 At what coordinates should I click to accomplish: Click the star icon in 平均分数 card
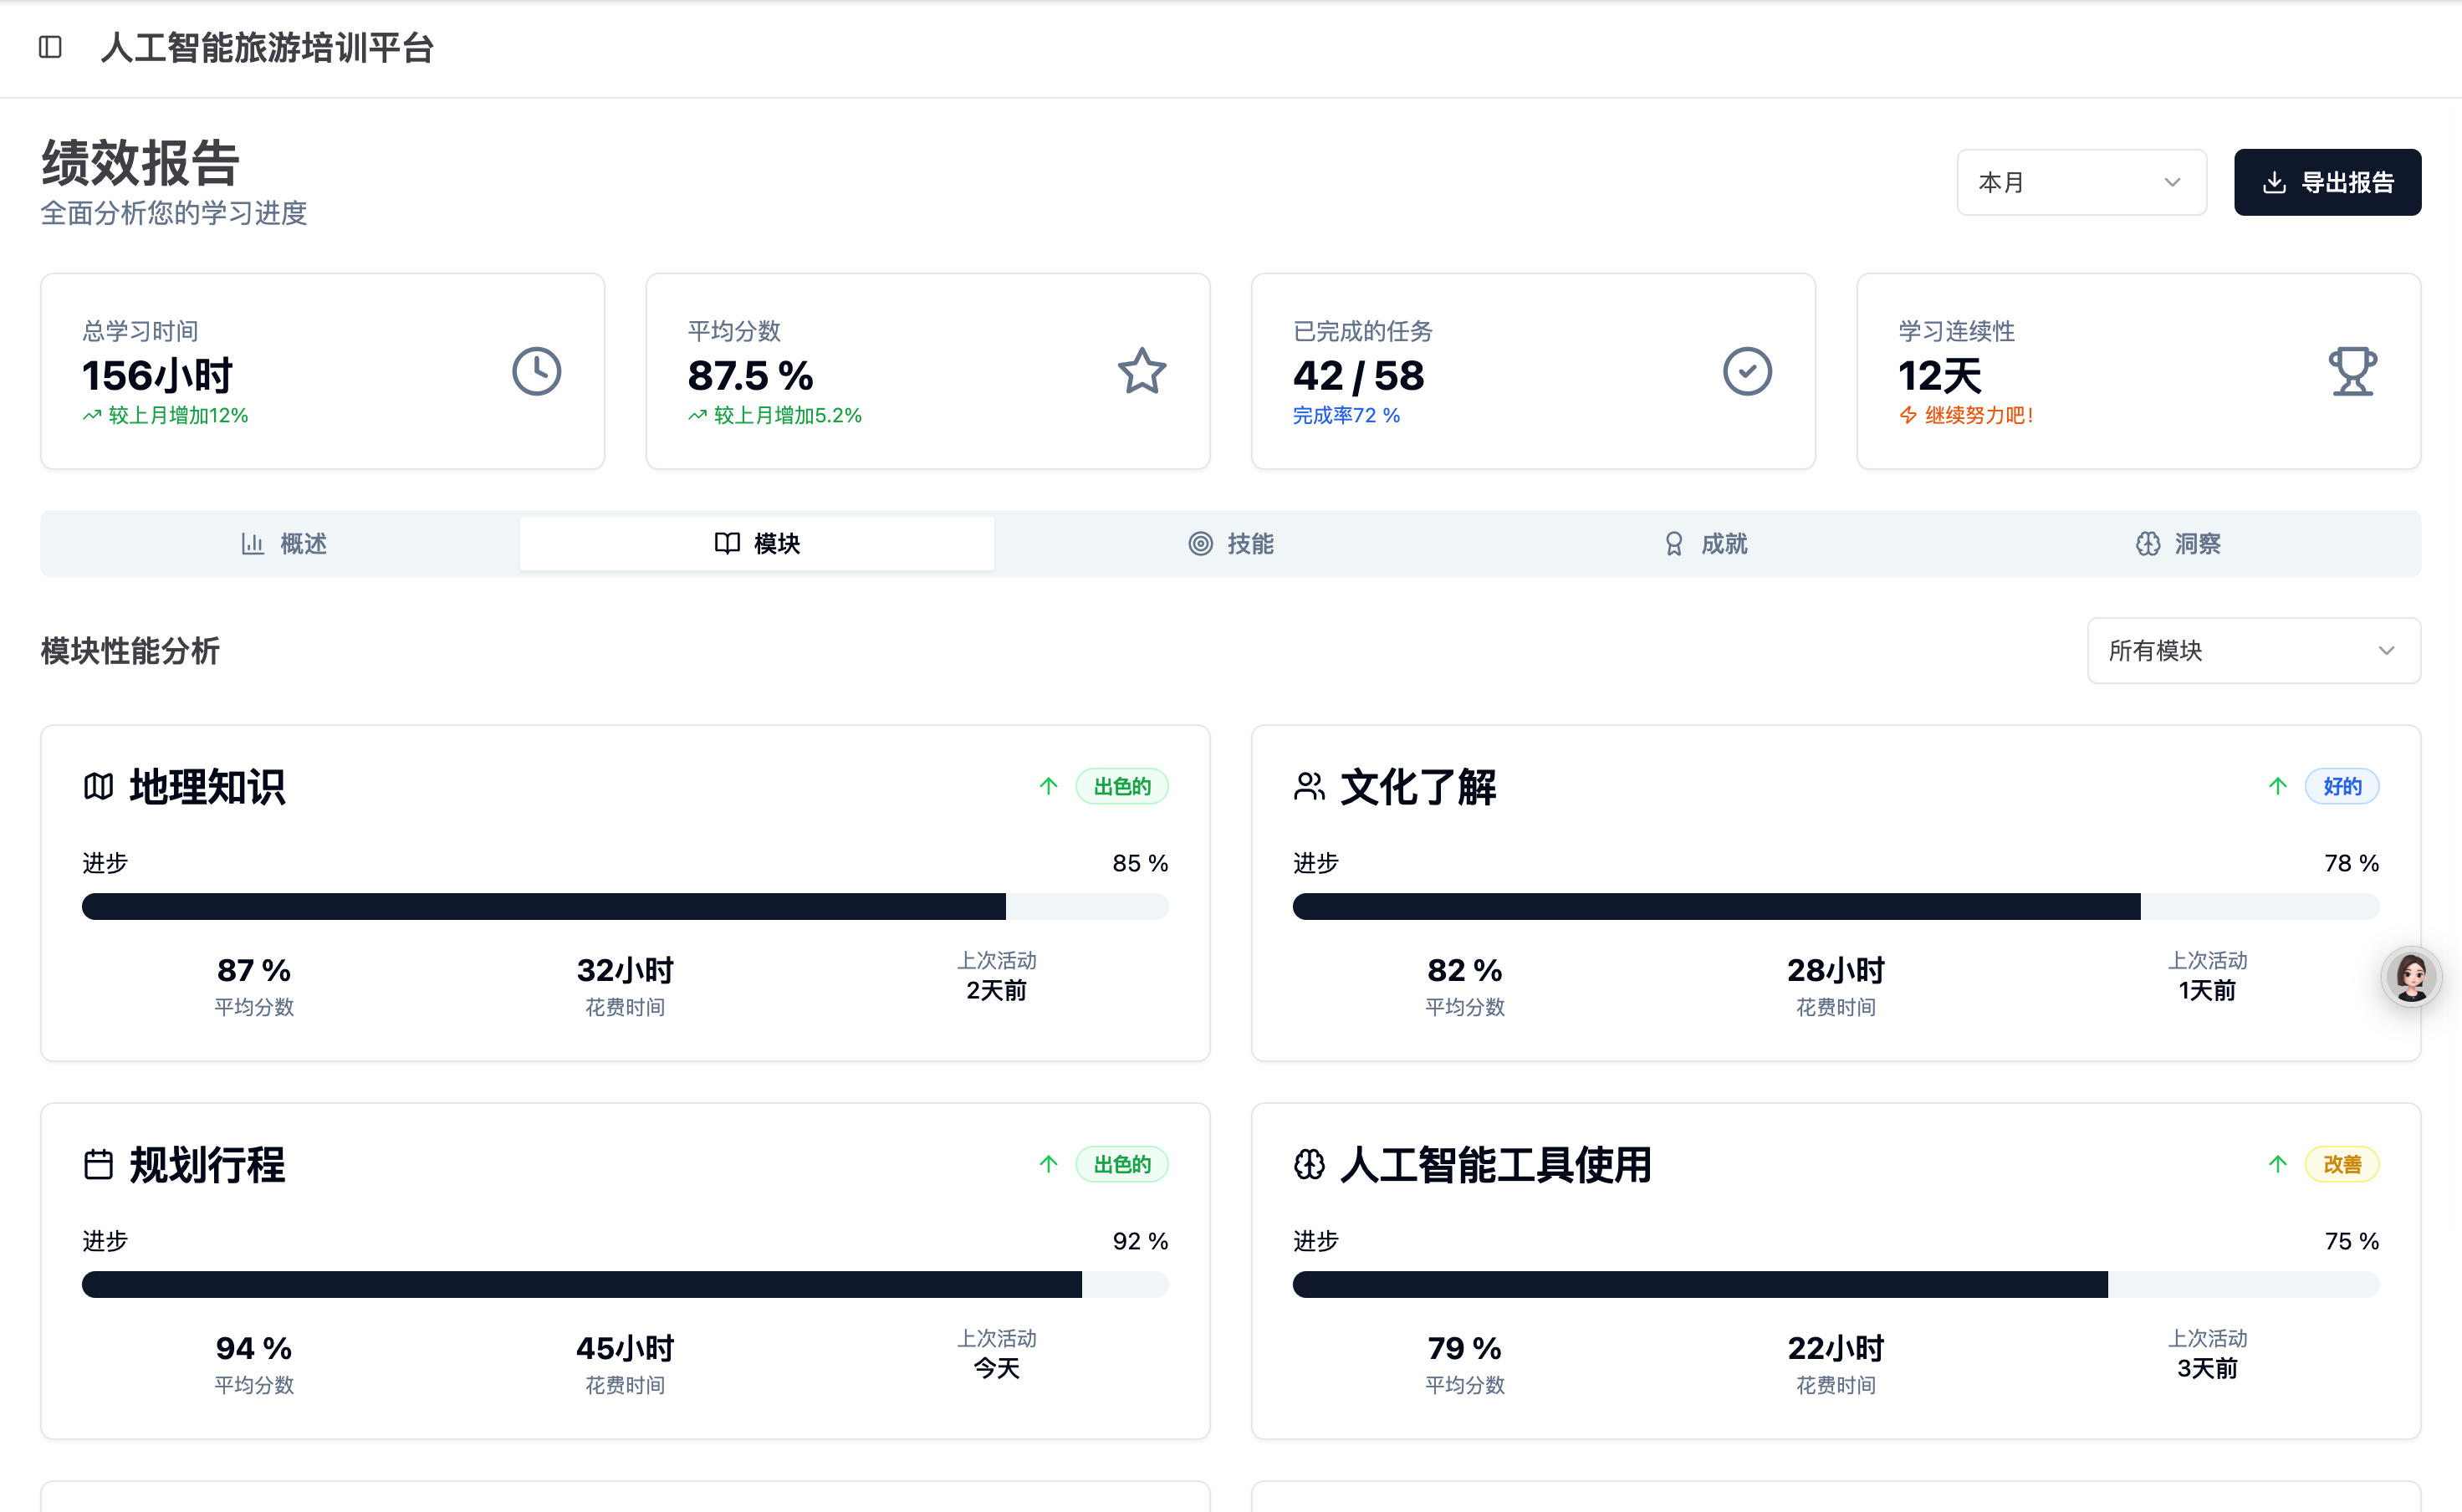(1141, 372)
